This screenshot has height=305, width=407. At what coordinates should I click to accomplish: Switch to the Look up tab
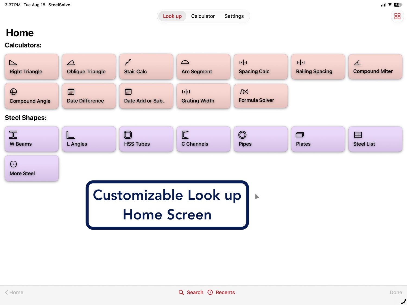(x=172, y=16)
